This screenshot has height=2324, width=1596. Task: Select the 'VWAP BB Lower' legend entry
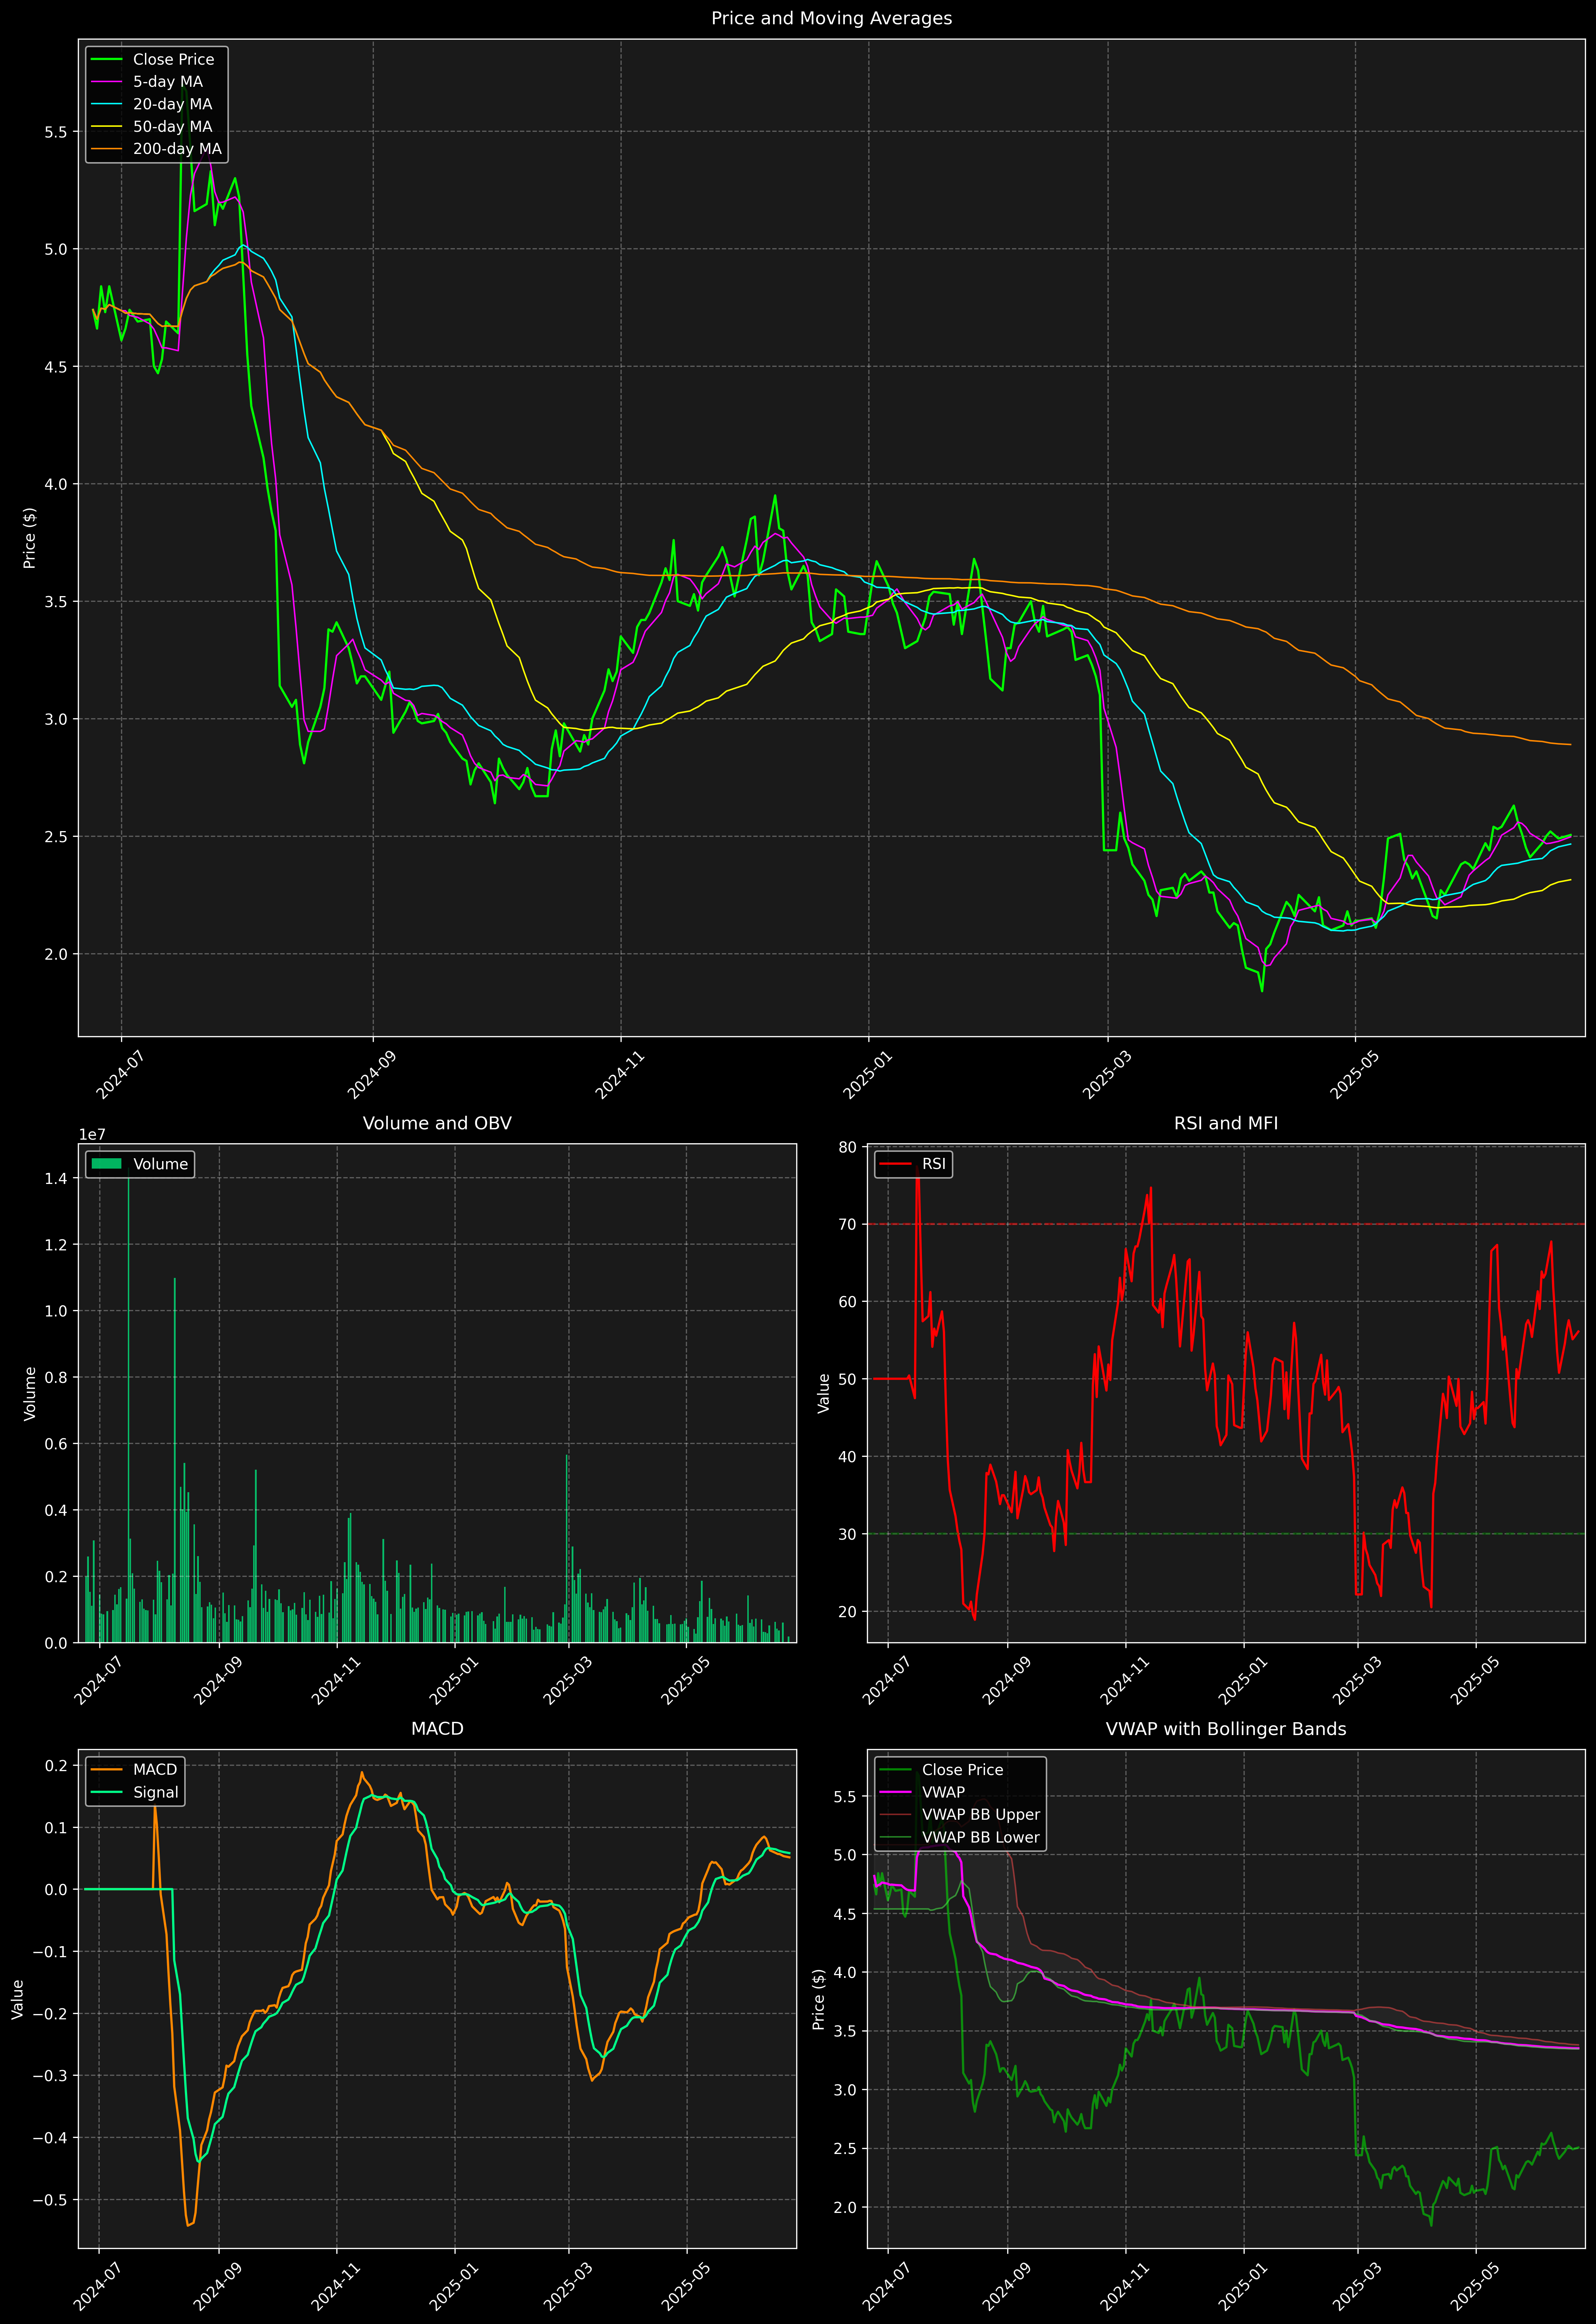click(960, 1837)
